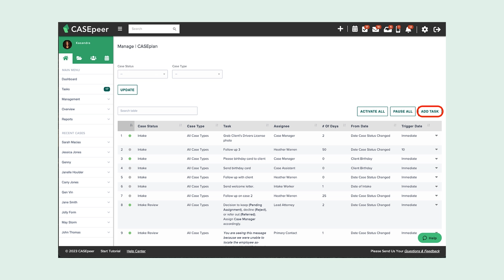Select the calendar tab icon in sidebar

[x=107, y=58]
